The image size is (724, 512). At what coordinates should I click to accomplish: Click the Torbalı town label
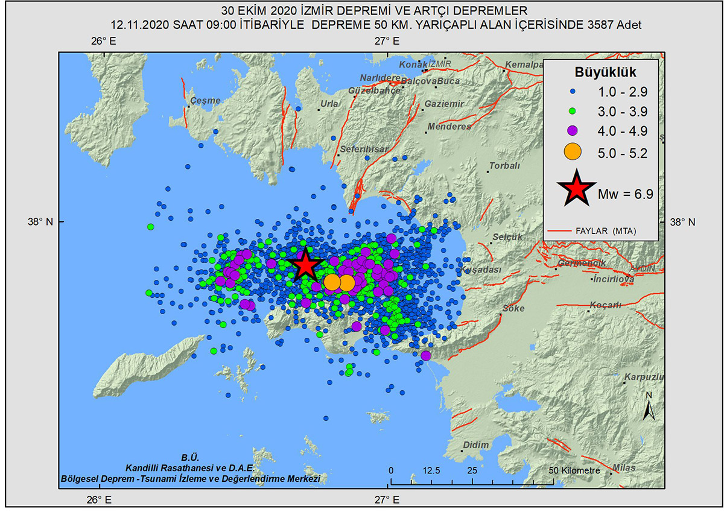click(x=504, y=165)
